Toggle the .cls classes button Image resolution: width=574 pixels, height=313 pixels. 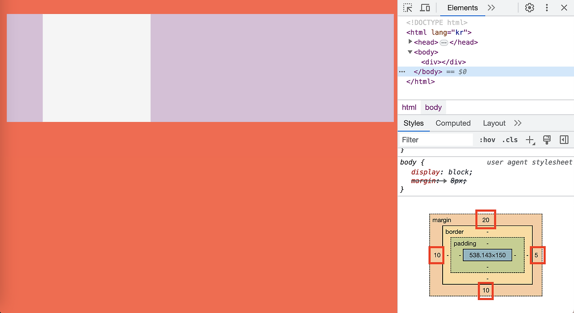tap(509, 140)
